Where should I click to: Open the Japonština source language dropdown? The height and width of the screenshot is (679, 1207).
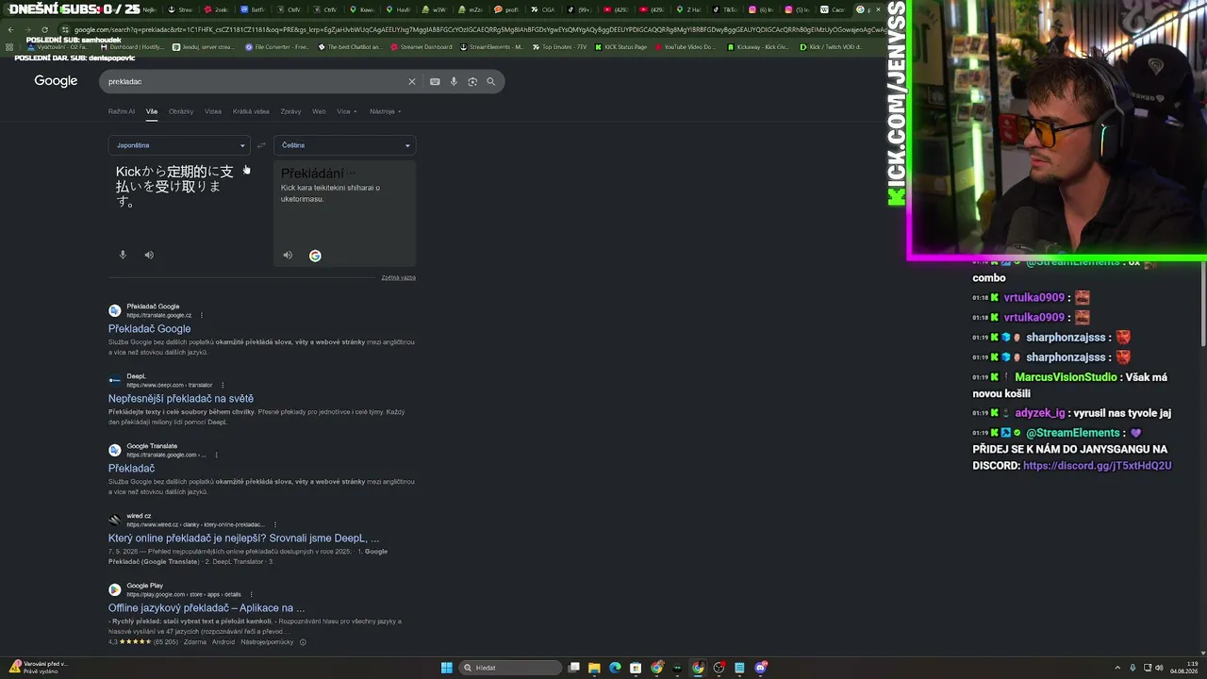[179, 145]
